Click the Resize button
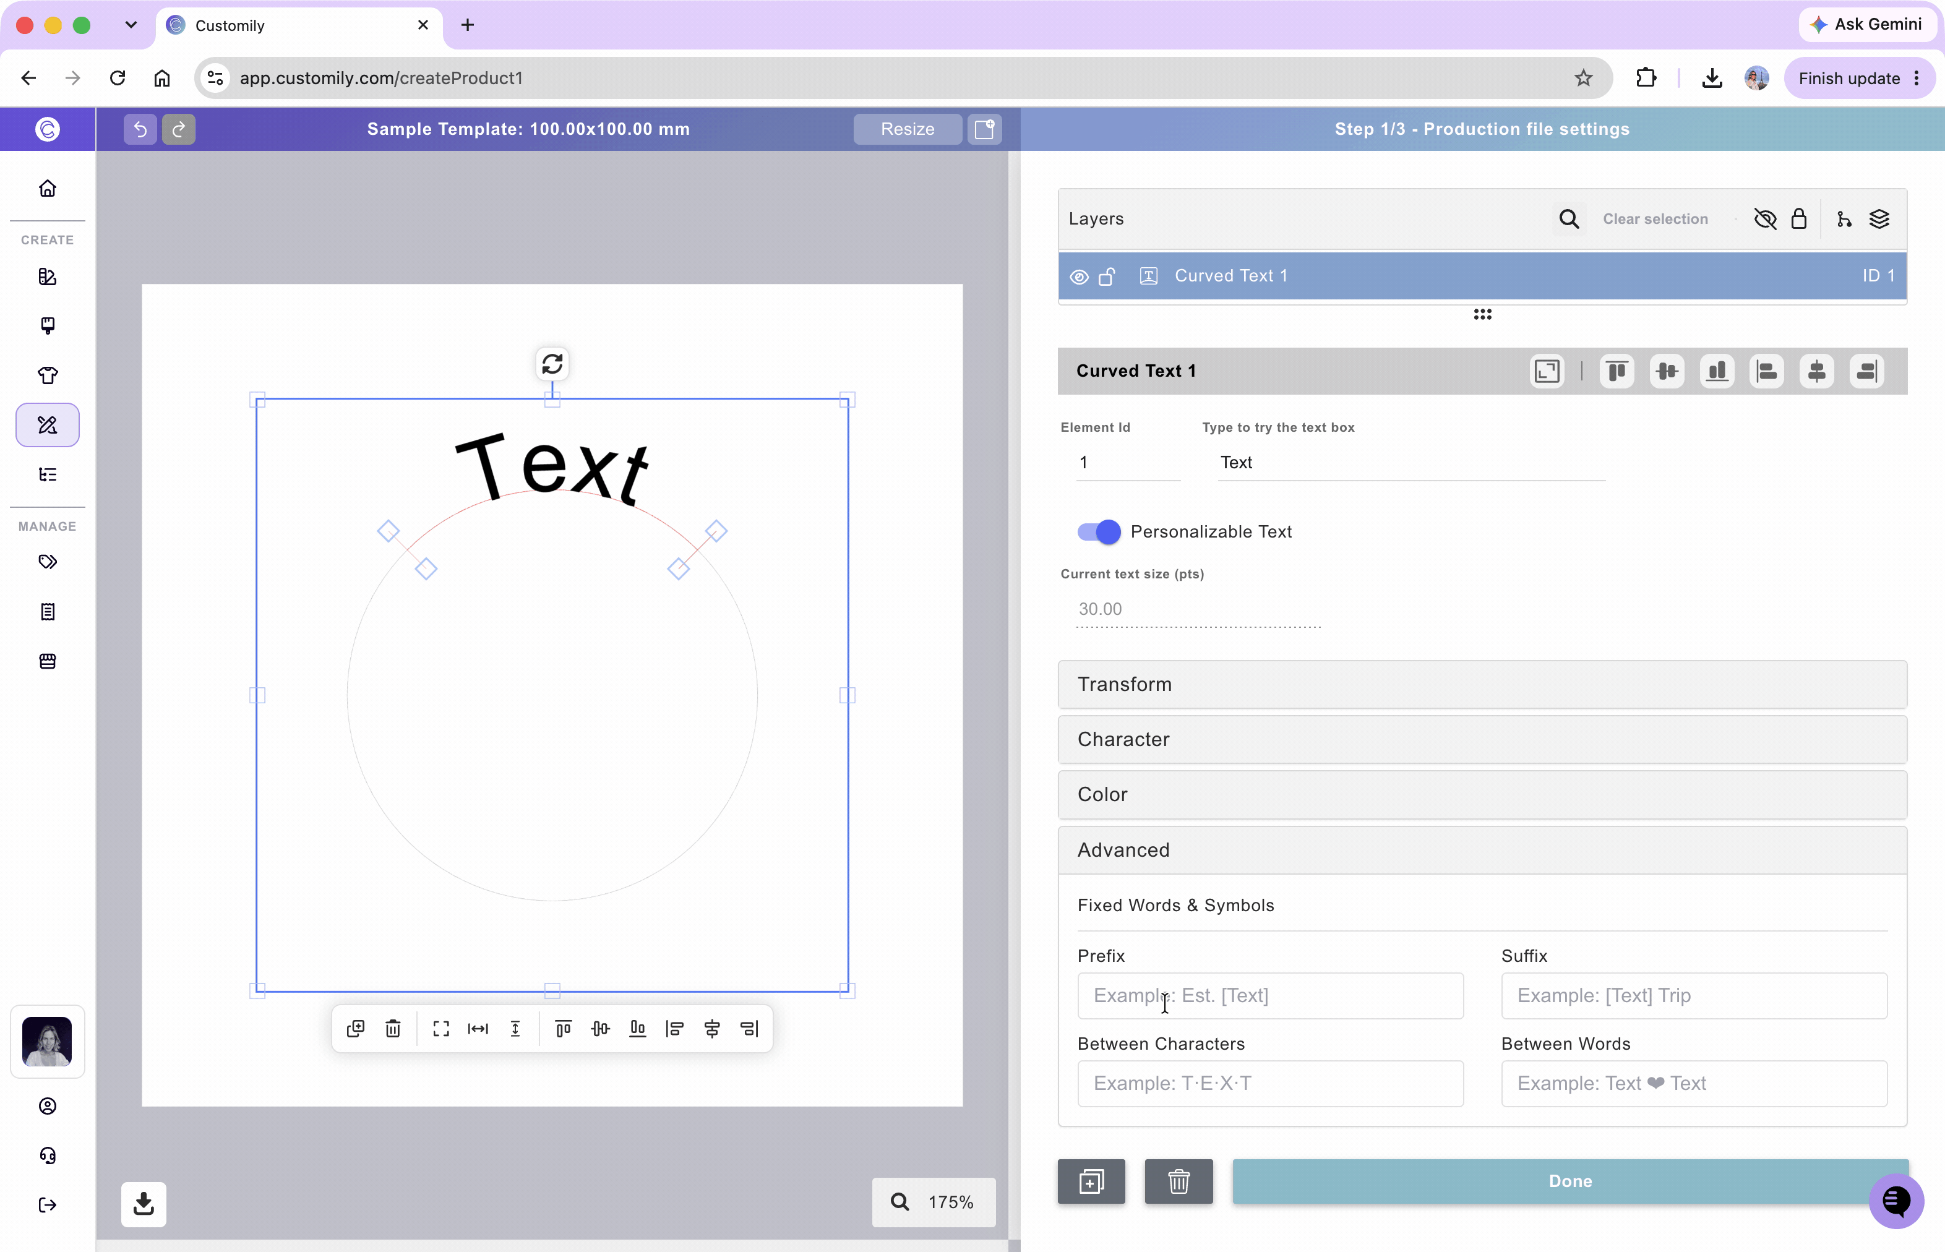Viewport: 1945px width, 1252px height. [908, 129]
